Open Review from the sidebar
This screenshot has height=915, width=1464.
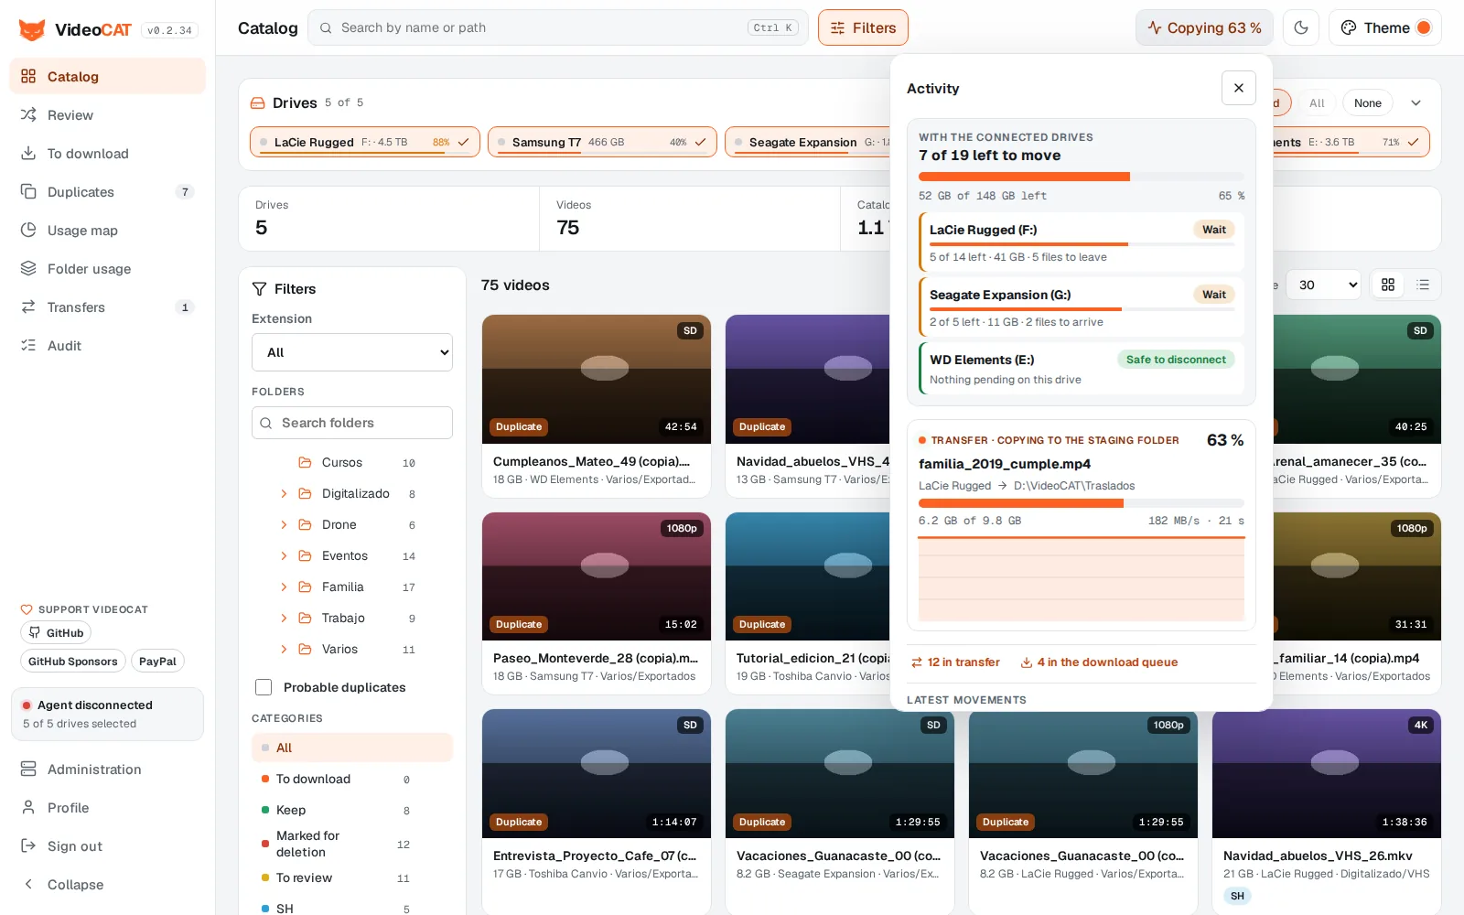[x=108, y=115]
